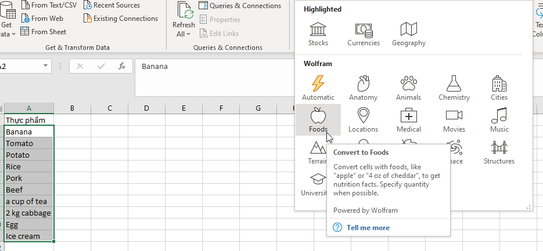This screenshot has width=543, height=251.
Task: Click the Pork cell
Action: tap(29, 179)
